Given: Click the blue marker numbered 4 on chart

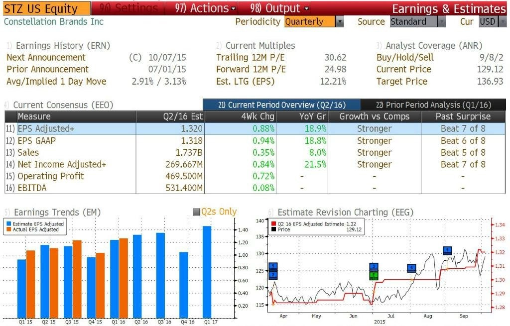Looking at the screenshot, I should (411, 268).
